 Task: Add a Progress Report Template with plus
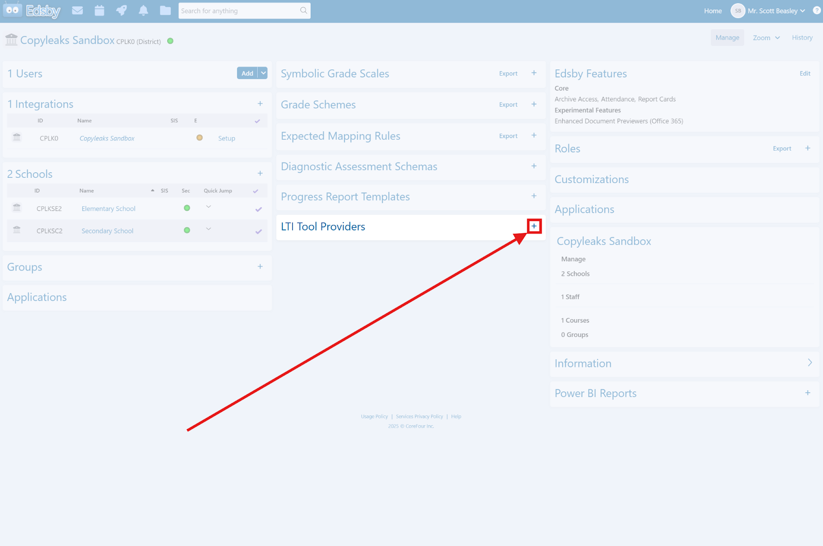coord(534,196)
